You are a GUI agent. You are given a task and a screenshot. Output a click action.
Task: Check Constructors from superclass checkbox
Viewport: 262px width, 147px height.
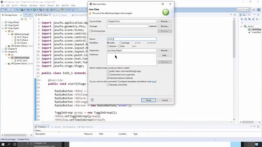[108, 75]
